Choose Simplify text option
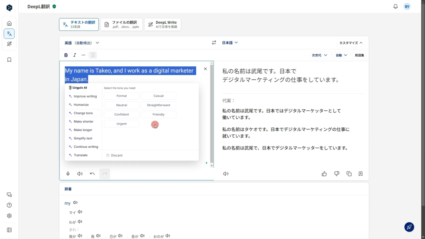Screen dimensions: 425x239 [83, 138]
